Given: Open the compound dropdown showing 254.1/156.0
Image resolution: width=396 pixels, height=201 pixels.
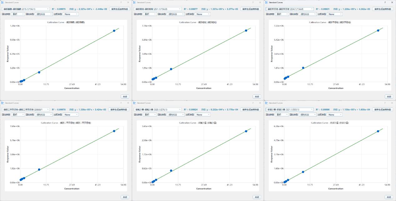Looking at the screenshot, I should (x=290, y=9).
